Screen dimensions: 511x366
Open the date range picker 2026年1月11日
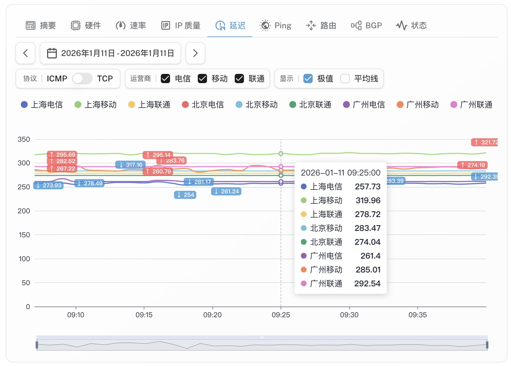(110, 53)
